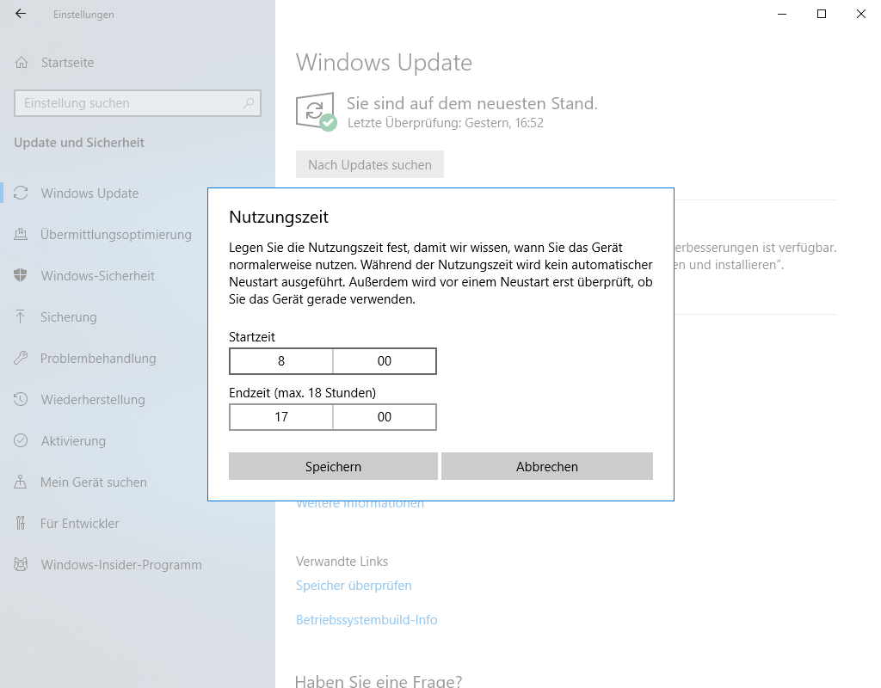Click the Endzeit (max. 18 Stunden) label
The image size is (881, 688).
coord(302,392)
